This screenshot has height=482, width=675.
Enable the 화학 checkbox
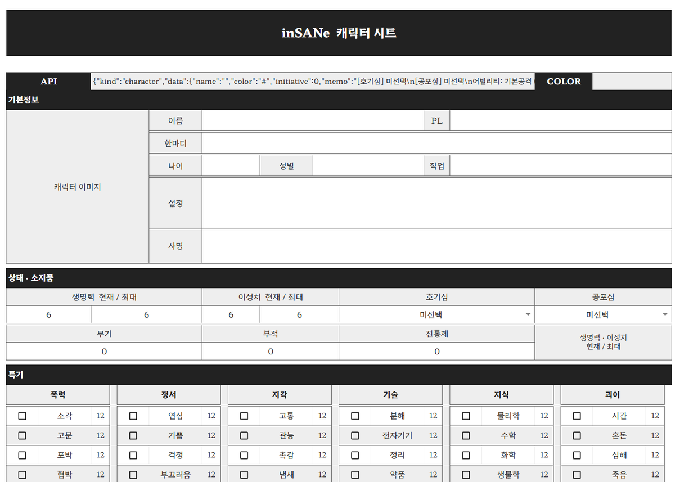(466, 455)
